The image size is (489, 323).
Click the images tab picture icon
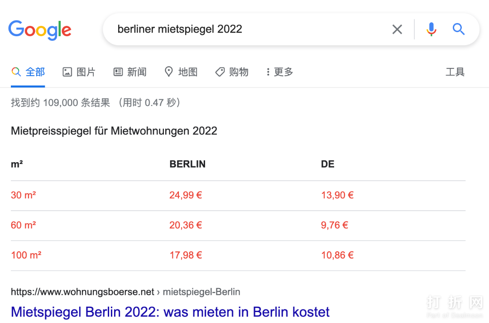(67, 72)
